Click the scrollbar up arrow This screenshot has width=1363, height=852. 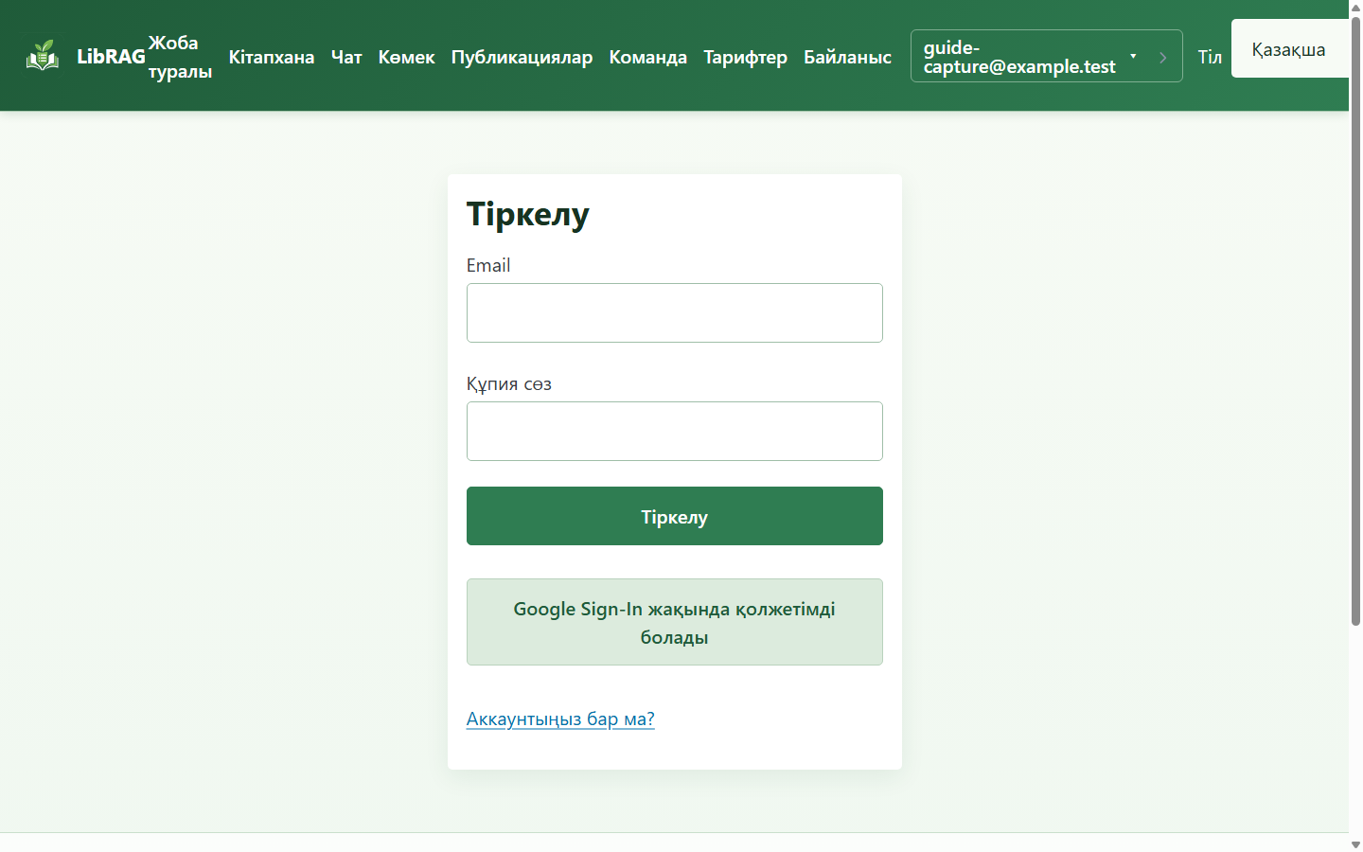(x=1355, y=7)
